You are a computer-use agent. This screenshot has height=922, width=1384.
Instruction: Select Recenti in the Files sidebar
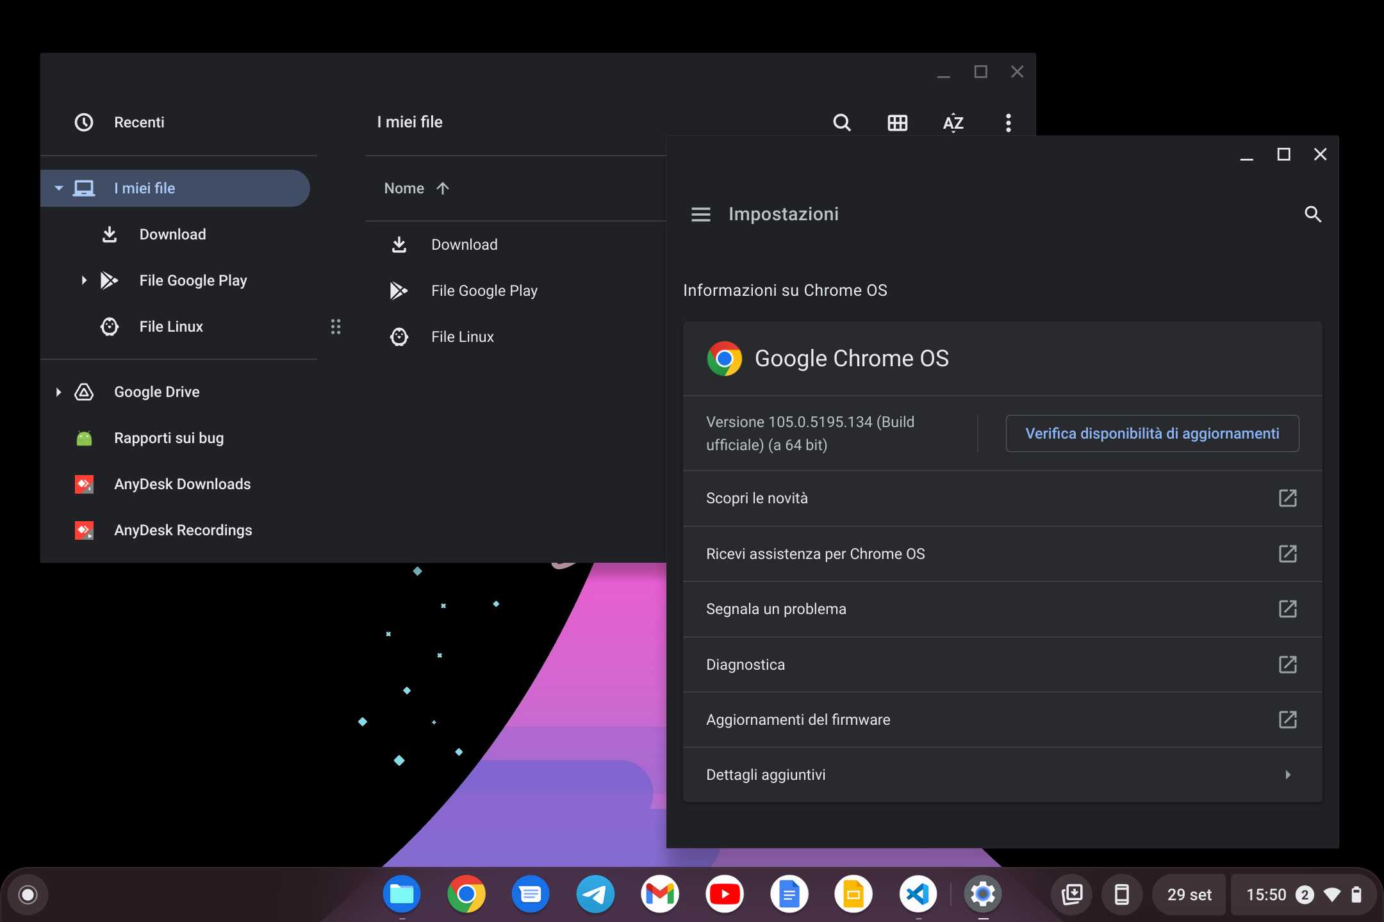click(139, 122)
